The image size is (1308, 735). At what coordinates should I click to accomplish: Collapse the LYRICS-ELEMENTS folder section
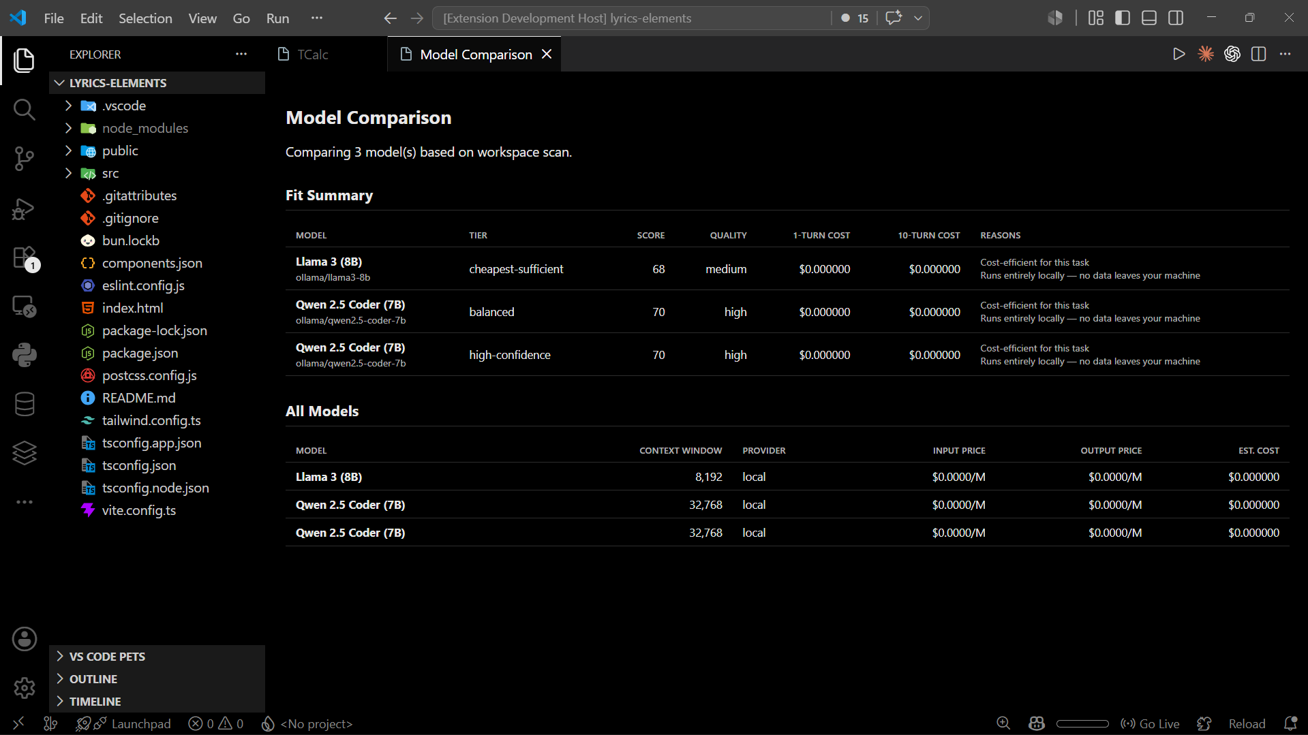click(x=157, y=83)
